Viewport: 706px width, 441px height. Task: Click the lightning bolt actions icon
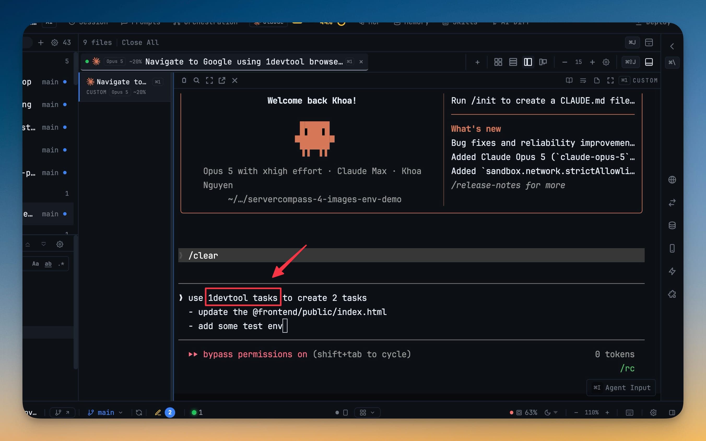(x=672, y=271)
